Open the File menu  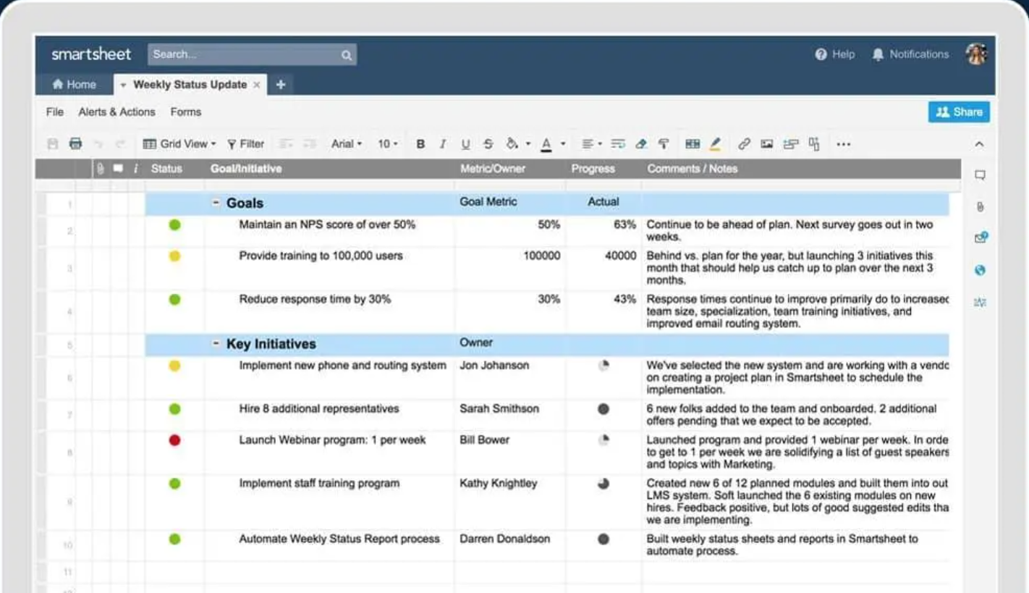click(x=55, y=112)
